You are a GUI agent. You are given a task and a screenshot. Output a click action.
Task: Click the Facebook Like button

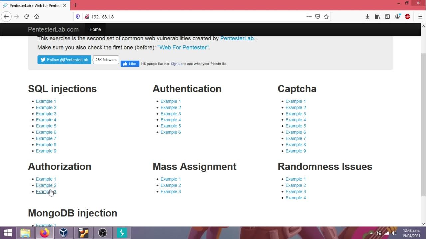130,64
